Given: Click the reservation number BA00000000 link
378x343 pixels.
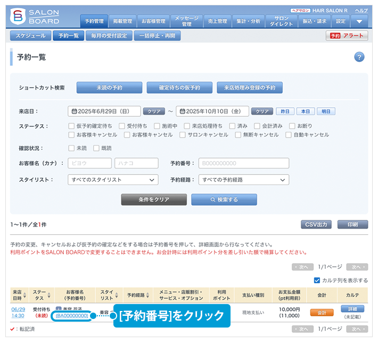Looking at the screenshot, I should pos(72,316).
